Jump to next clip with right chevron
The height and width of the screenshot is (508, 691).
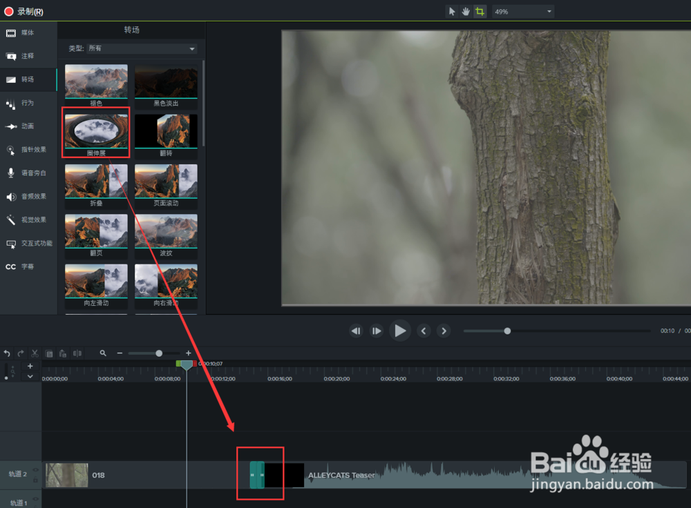(x=444, y=331)
